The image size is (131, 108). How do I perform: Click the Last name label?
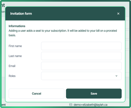(15, 56)
